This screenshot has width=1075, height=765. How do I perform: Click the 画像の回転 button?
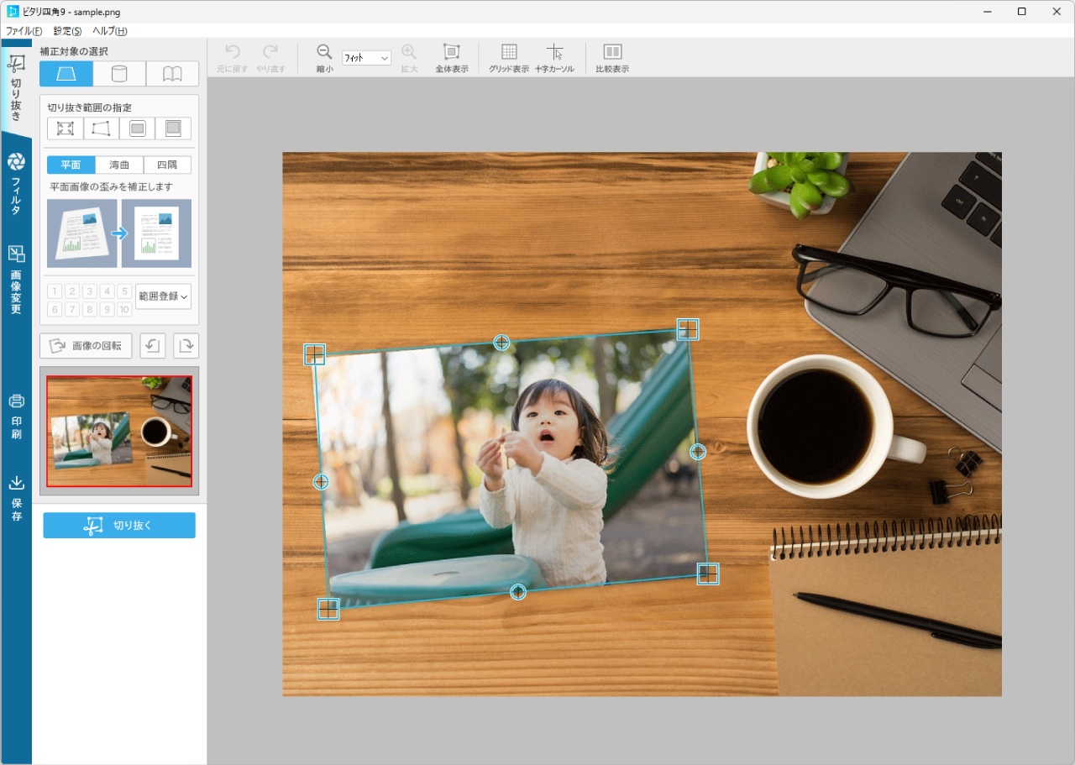click(86, 345)
